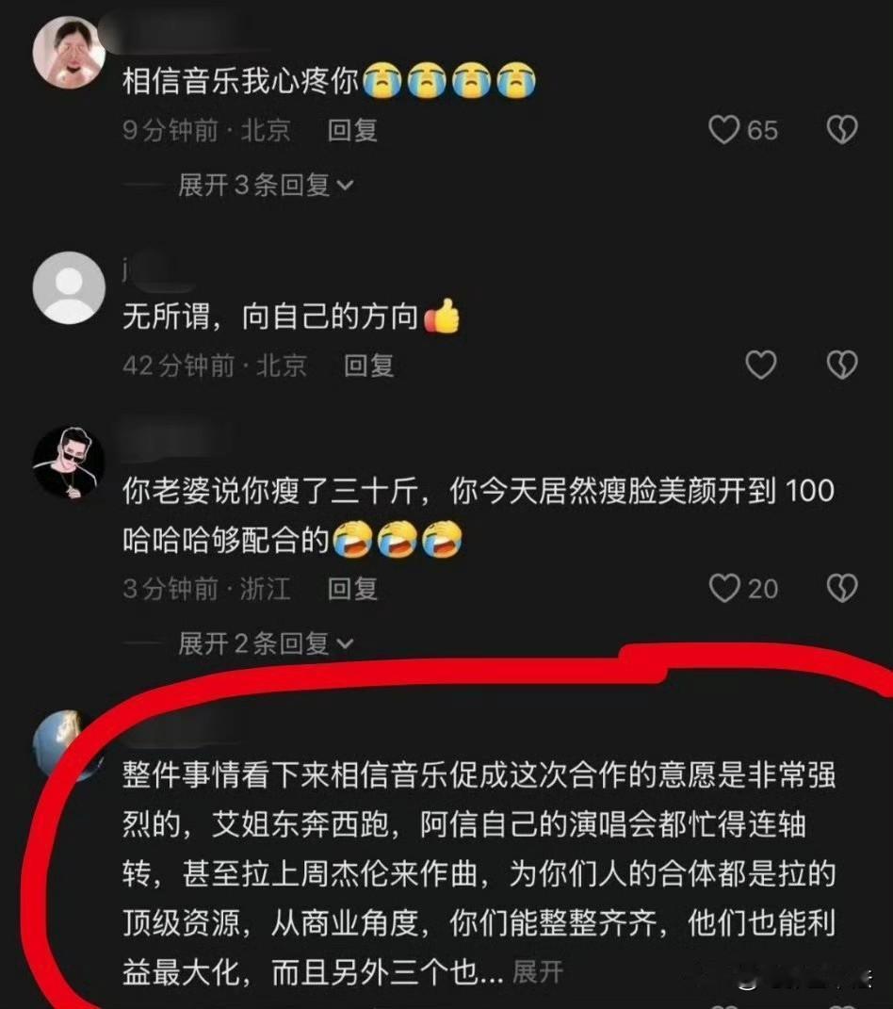Reply to the 42分钟前 北京 comment
This screenshot has height=1009, width=893.
coord(368,365)
